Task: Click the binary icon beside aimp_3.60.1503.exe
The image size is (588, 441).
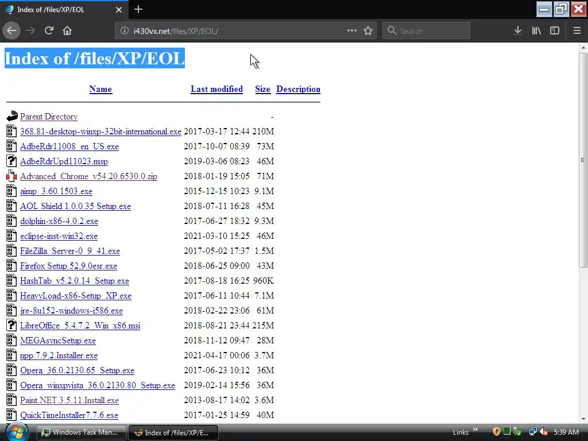Action: (11, 191)
